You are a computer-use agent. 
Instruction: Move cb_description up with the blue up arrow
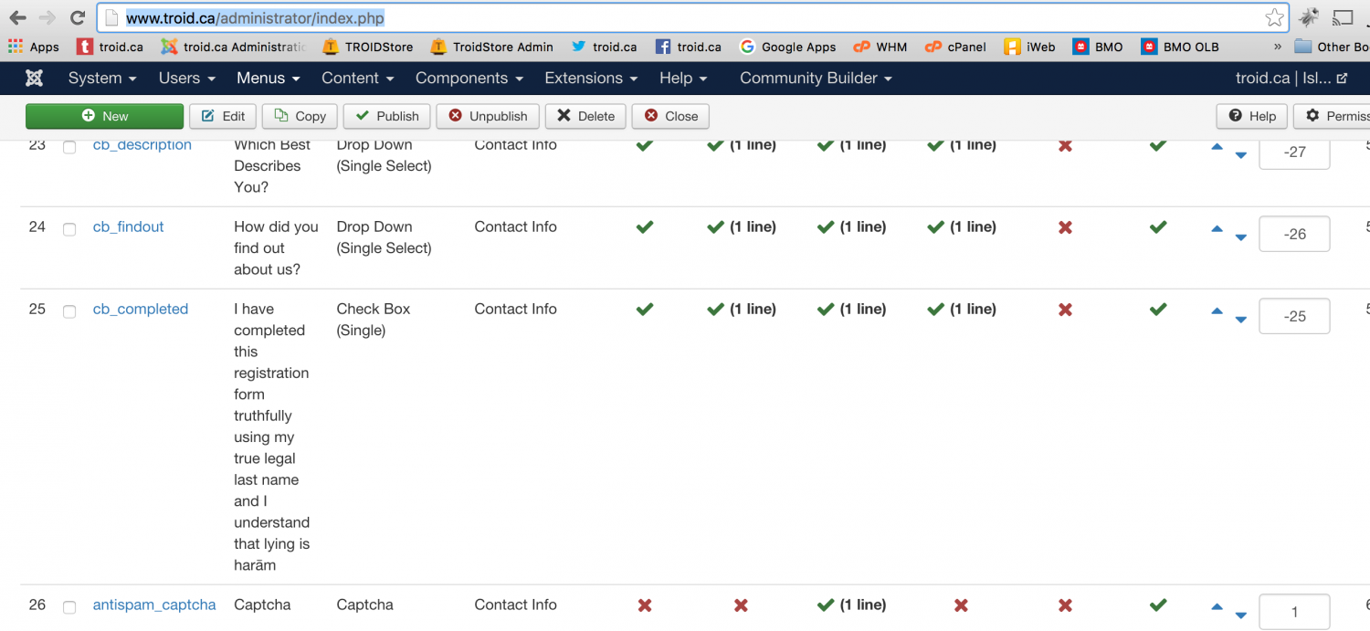[x=1217, y=146]
